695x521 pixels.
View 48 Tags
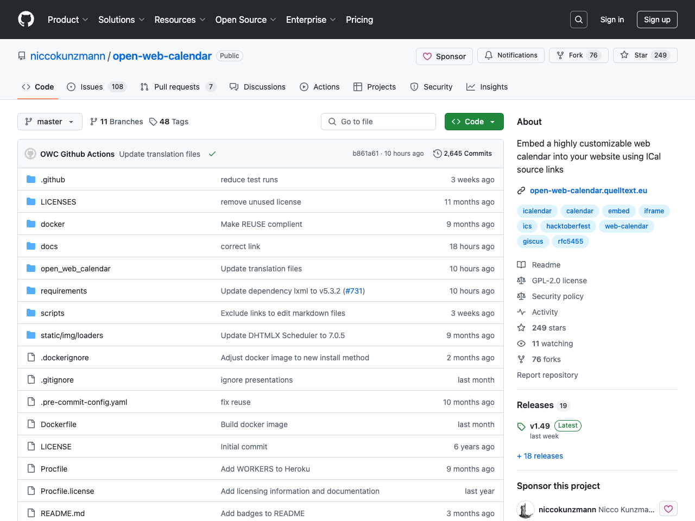[169, 122]
